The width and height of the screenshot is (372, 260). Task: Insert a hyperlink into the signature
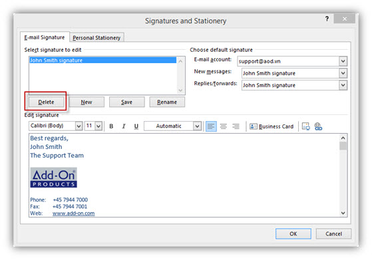pyautogui.click(x=318, y=126)
